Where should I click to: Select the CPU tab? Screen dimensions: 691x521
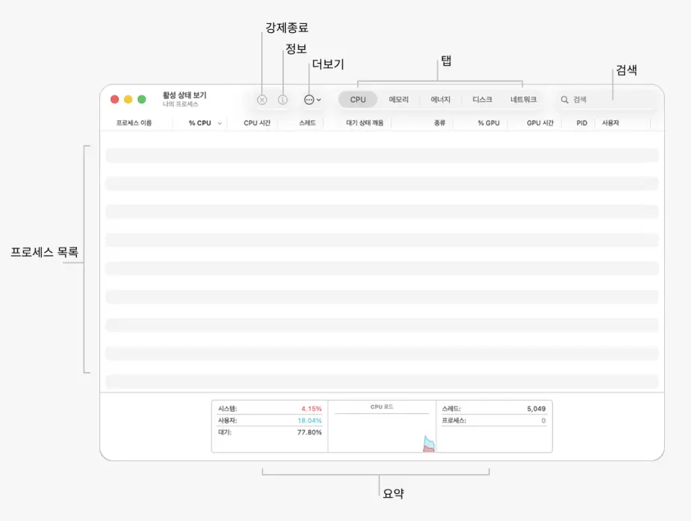[358, 99]
